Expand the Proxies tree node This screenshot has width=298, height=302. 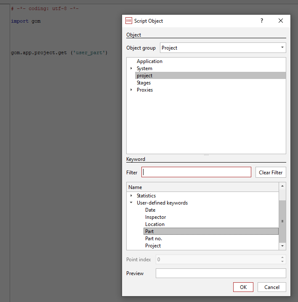131,90
